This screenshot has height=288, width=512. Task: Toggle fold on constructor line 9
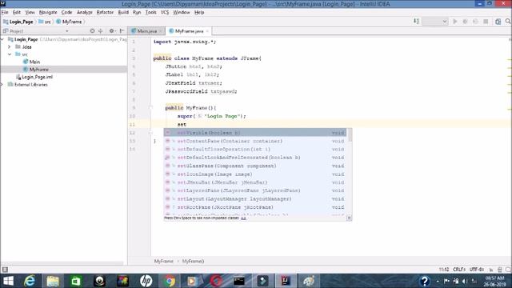pos(150,107)
